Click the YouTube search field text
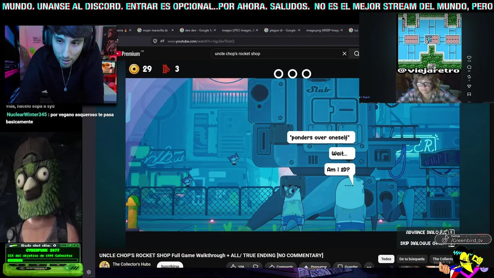Screen dimensions: 494x278 237,54
